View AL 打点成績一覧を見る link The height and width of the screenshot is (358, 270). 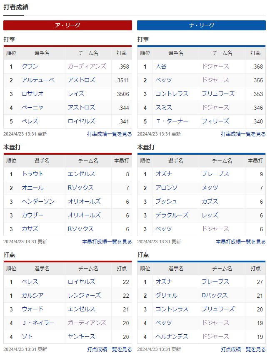click(x=109, y=349)
